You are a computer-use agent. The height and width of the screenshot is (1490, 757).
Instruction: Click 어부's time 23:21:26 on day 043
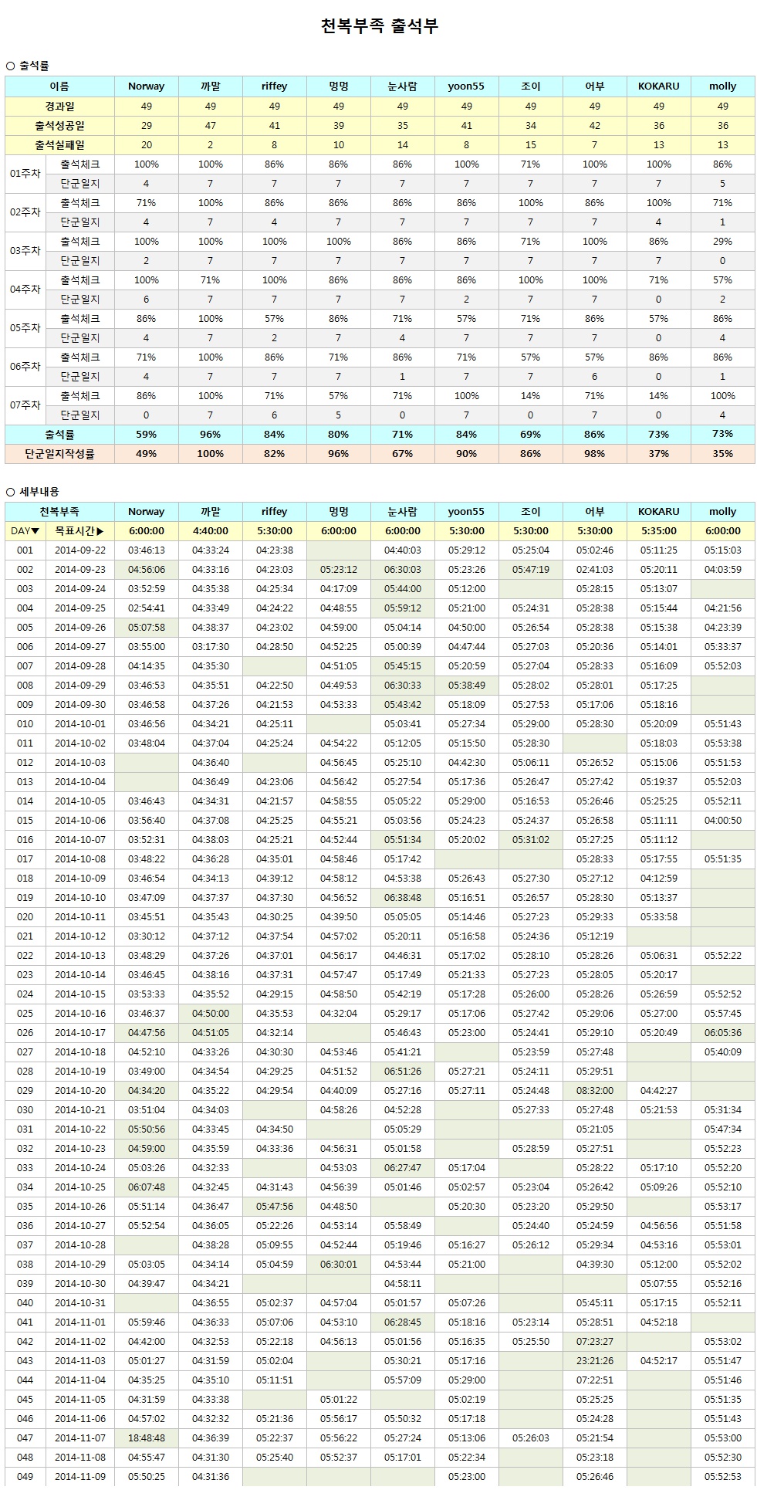(x=594, y=1361)
